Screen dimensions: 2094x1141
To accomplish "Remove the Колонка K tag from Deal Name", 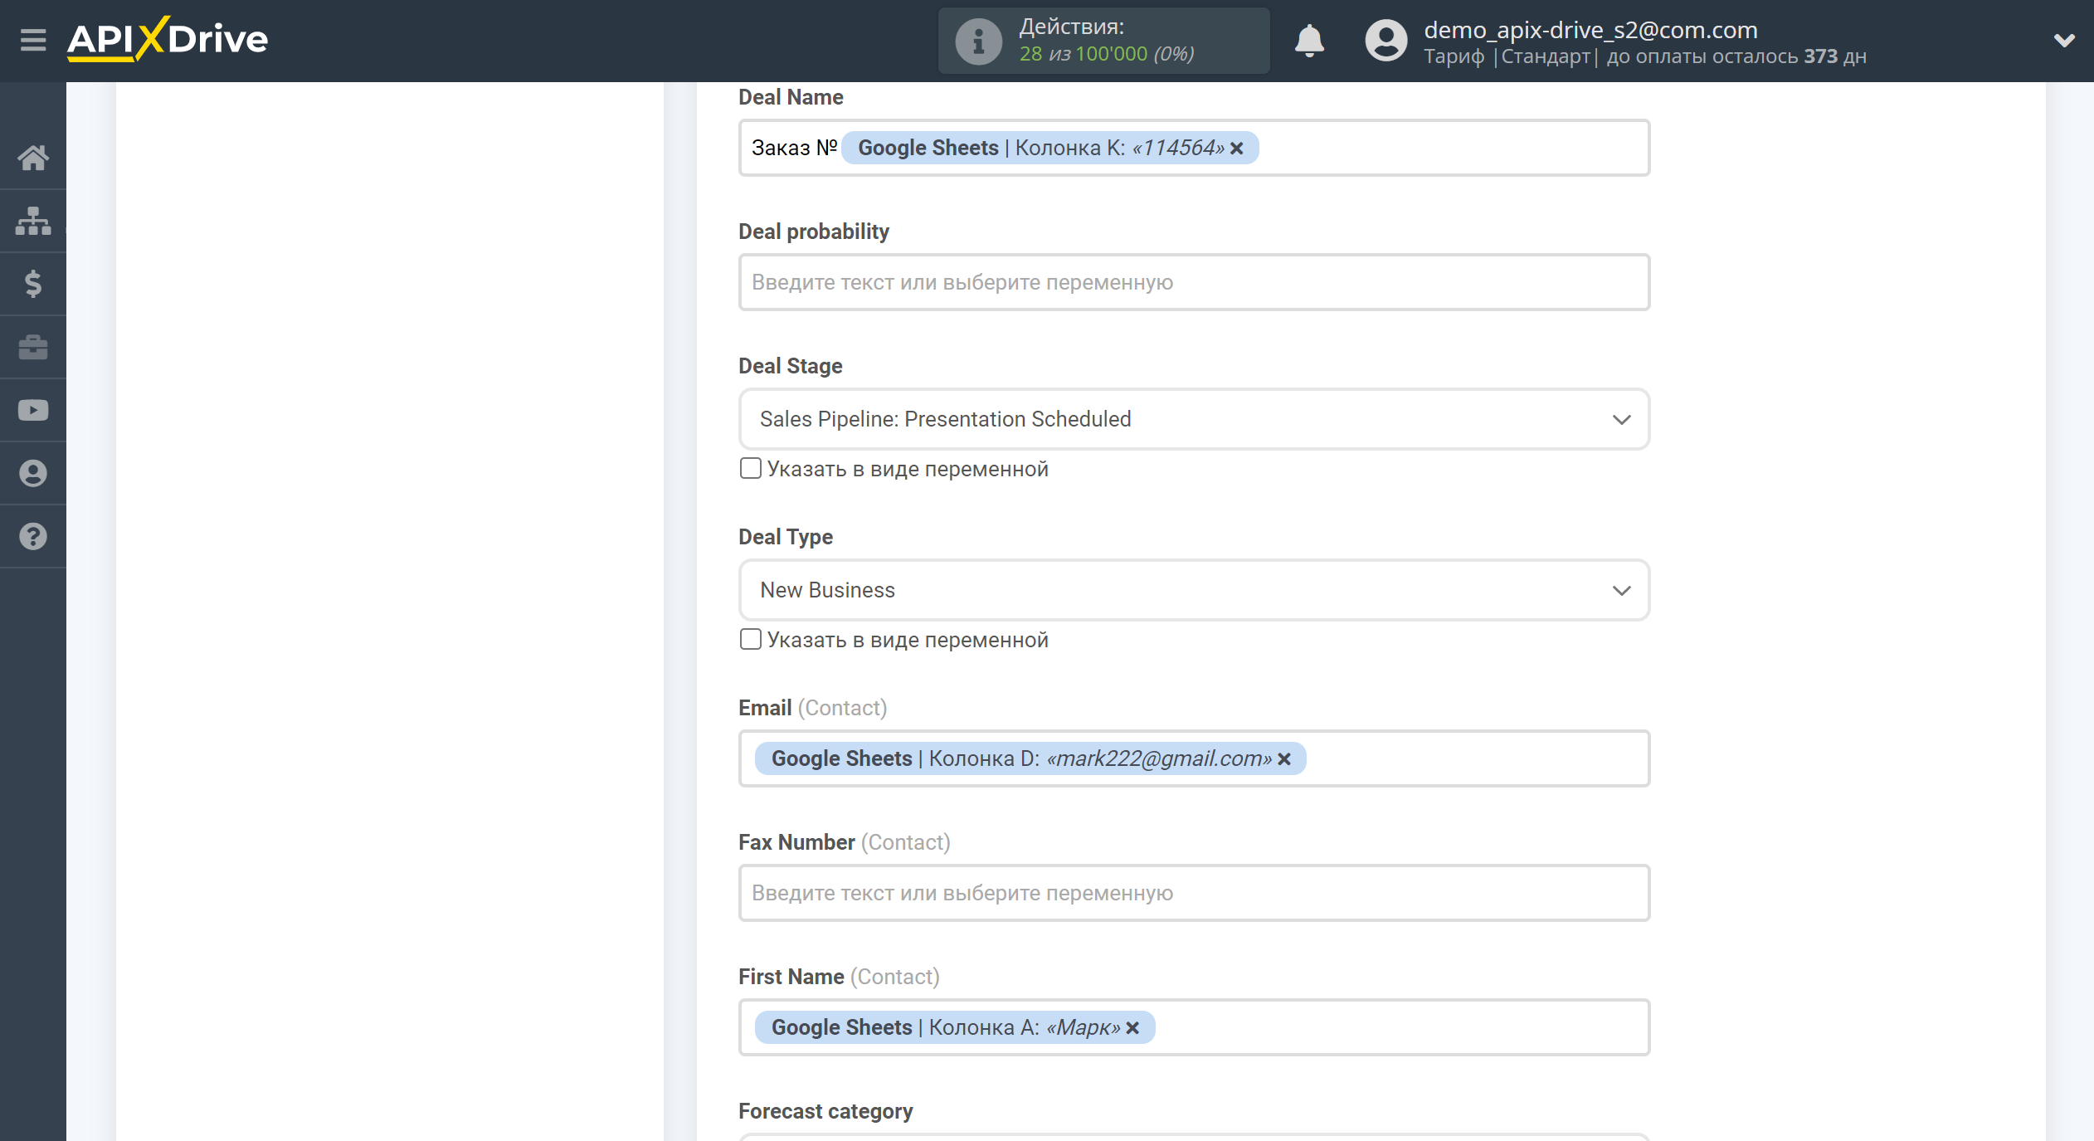I will 1237,149.
